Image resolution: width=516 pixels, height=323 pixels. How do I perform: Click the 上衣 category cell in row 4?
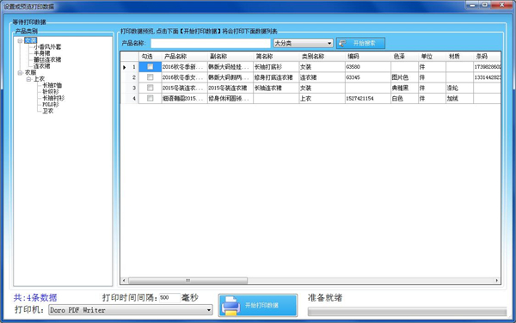pyautogui.click(x=322, y=99)
